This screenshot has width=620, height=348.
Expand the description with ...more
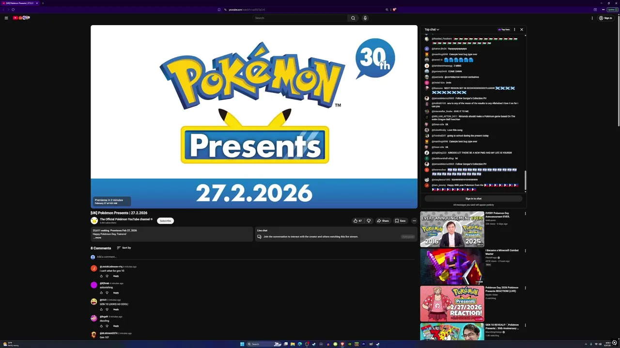(97, 238)
